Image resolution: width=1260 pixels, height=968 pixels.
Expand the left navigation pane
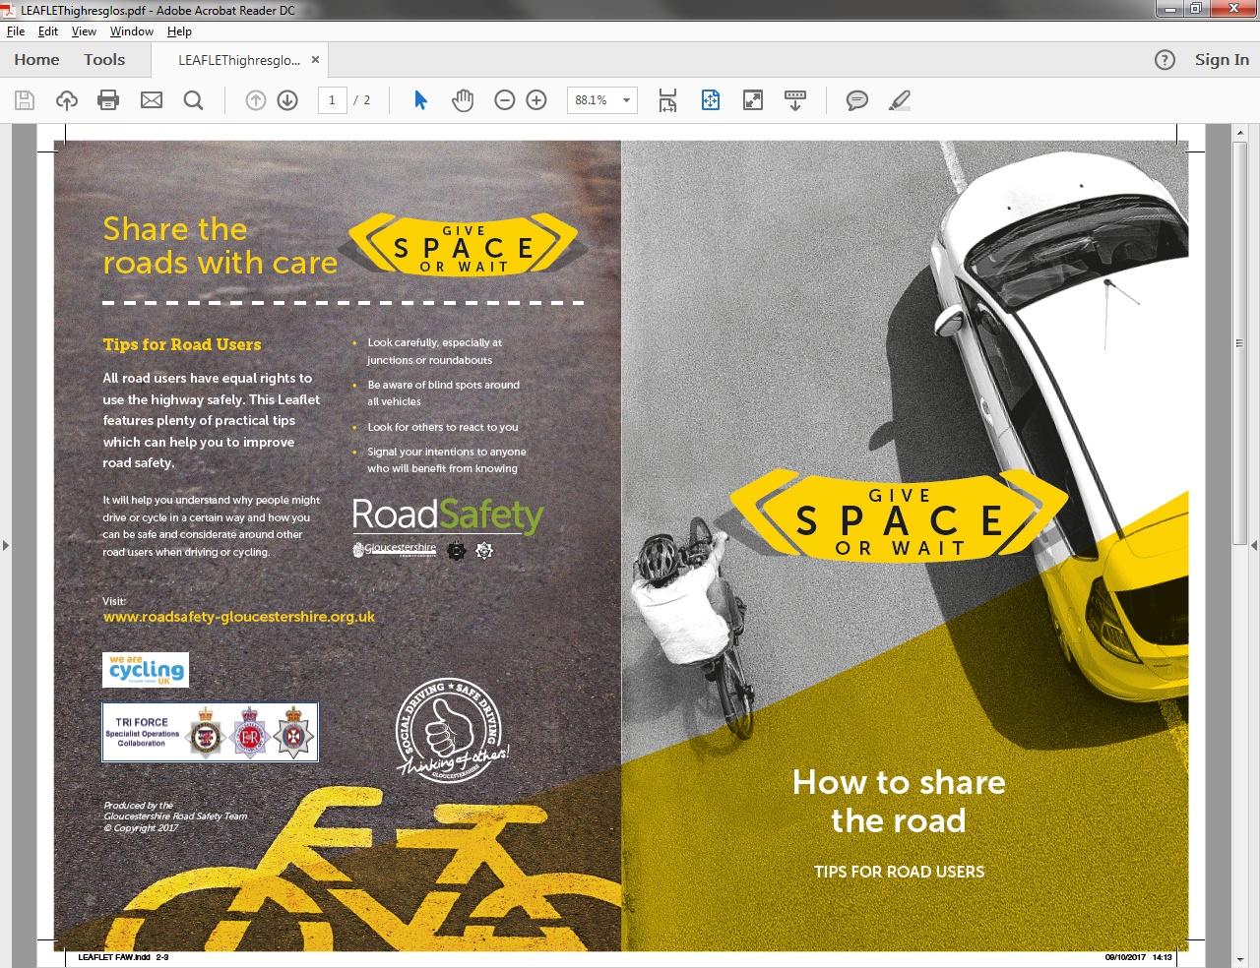[6, 545]
